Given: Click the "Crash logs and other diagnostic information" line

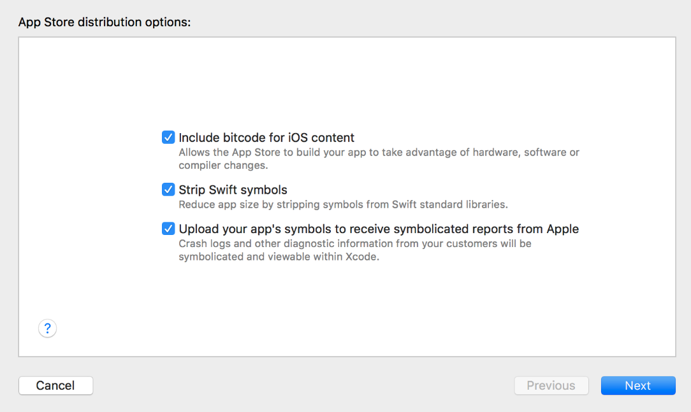Looking at the screenshot, I should tap(354, 244).
